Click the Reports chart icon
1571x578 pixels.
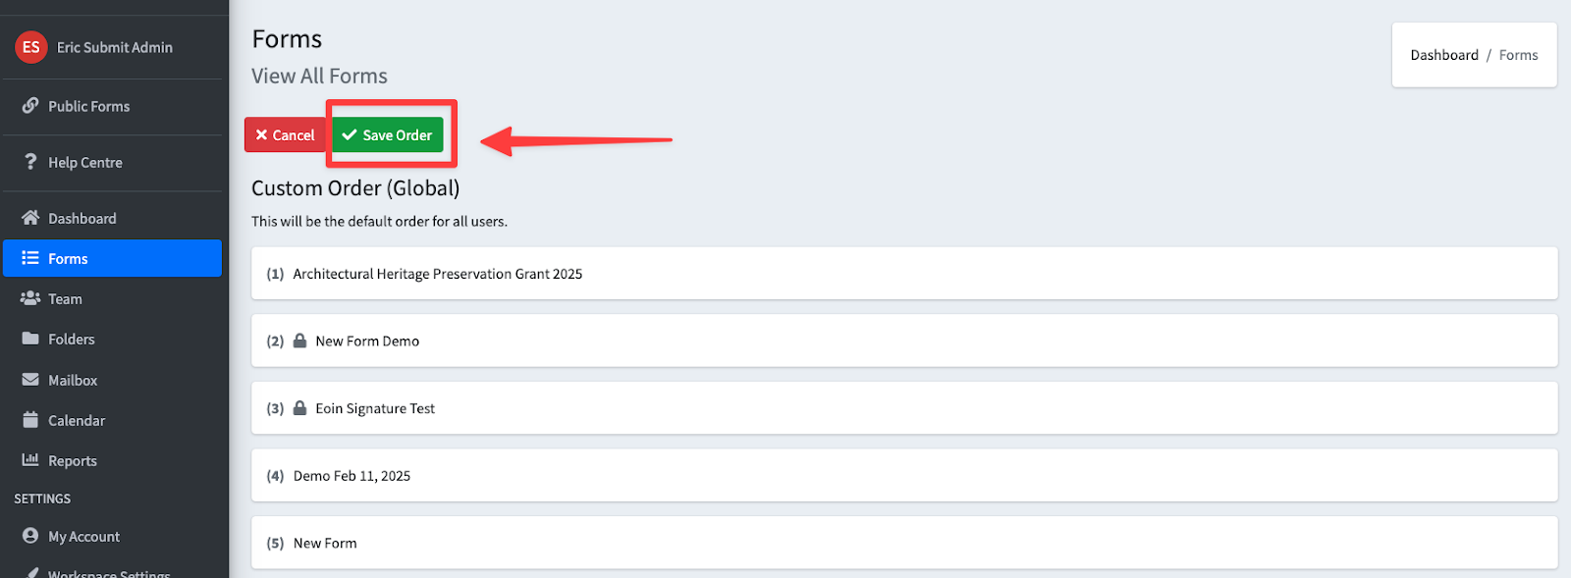click(30, 460)
